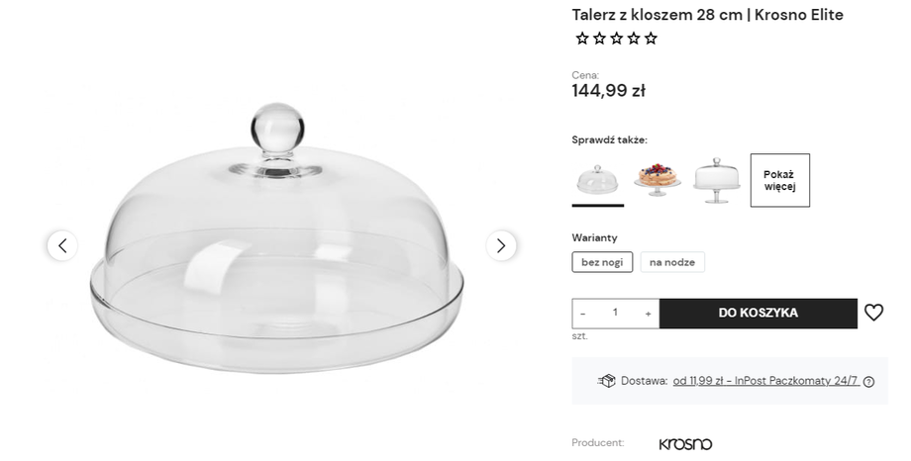
Task: Click the next image arrow
Action: (501, 245)
